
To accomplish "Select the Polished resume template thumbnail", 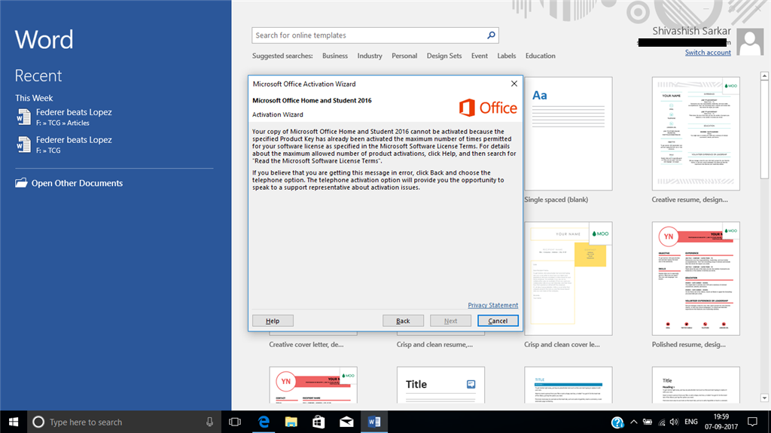I will coord(696,279).
